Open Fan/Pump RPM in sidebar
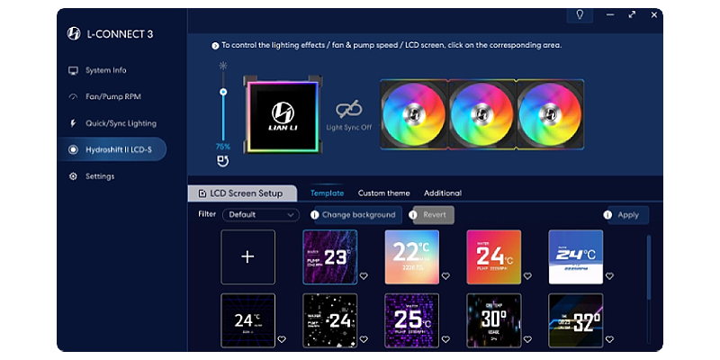Viewport: 720px width, 360px height. pos(112,96)
